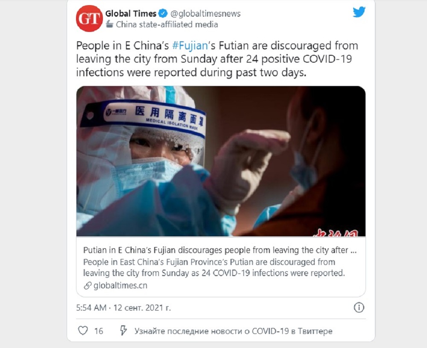This screenshot has width=427, height=348.
Task: Open the Putian article card headline
Action: (x=220, y=250)
